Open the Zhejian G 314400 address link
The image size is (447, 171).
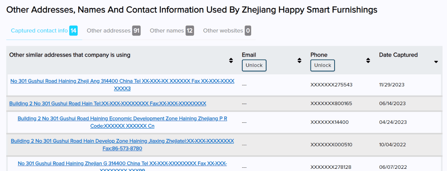coord(122,166)
